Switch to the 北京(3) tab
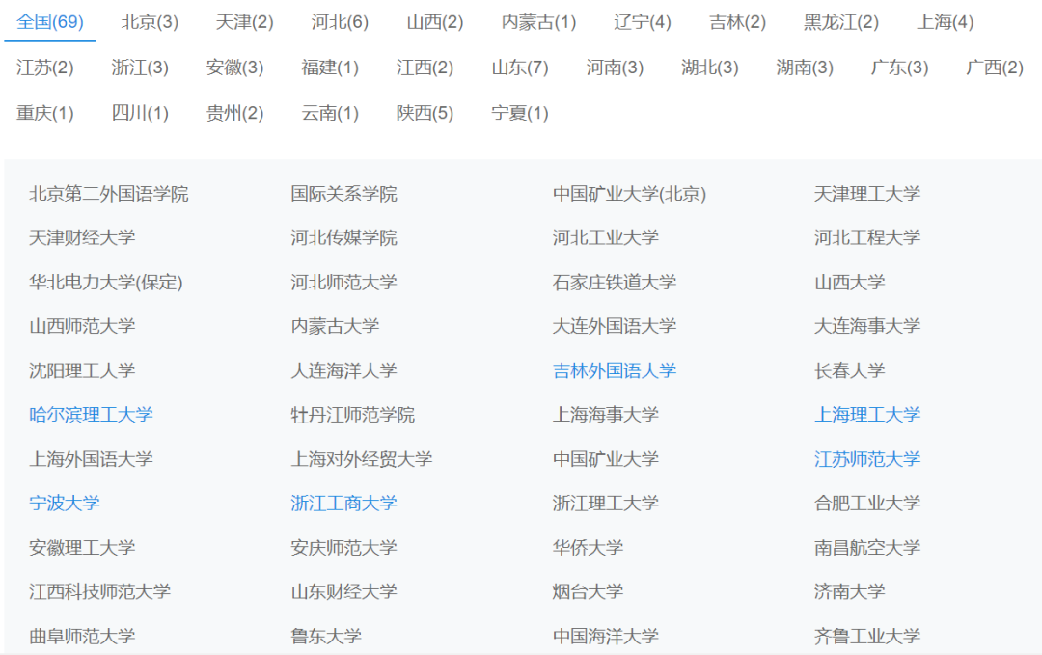The height and width of the screenshot is (655, 1042). [x=150, y=22]
